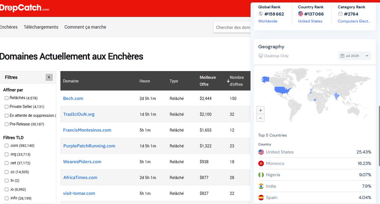
Task: Sort by the Domaine column header
Action: click(x=71, y=81)
